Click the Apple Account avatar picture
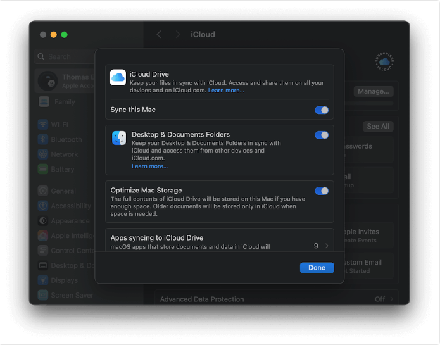The width and height of the screenshot is (440, 345). (47, 81)
